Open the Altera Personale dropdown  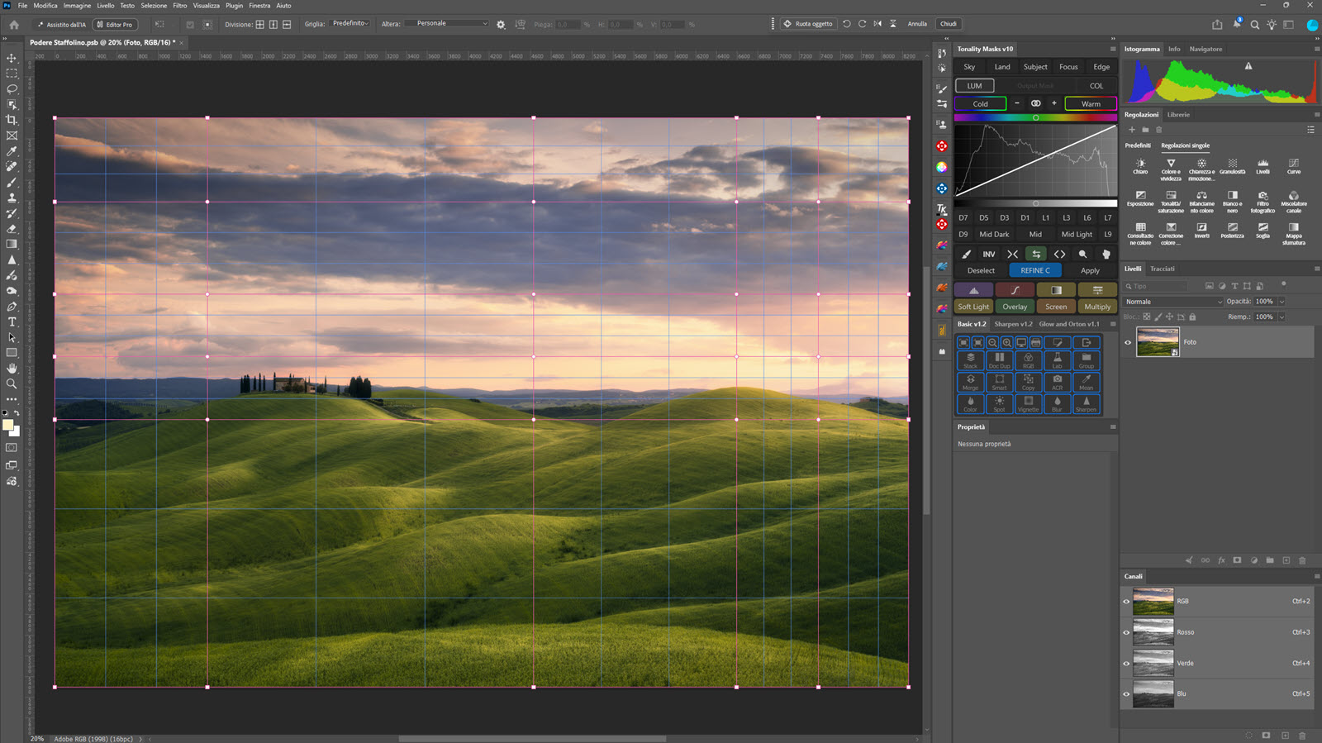(x=446, y=24)
